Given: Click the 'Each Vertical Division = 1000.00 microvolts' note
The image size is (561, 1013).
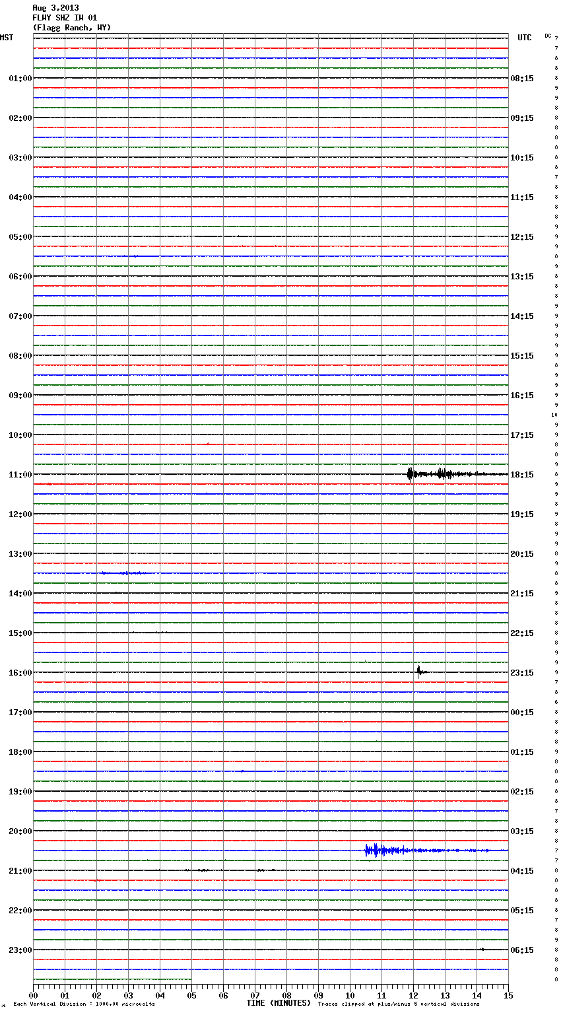Looking at the screenshot, I should (x=84, y=1004).
